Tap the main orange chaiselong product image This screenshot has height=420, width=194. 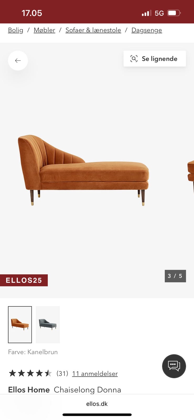tap(83, 170)
